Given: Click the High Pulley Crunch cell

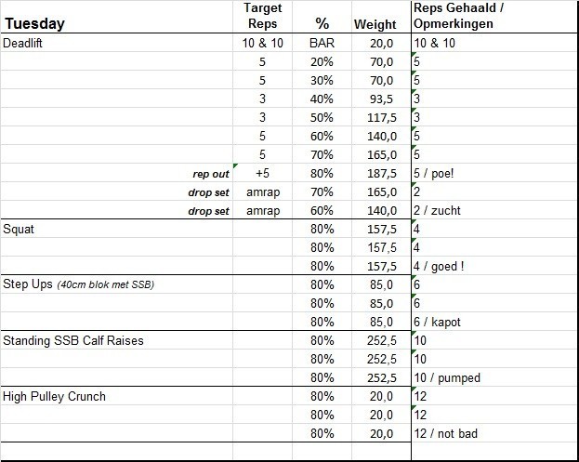Looking at the screenshot, I should tap(55, 396).
